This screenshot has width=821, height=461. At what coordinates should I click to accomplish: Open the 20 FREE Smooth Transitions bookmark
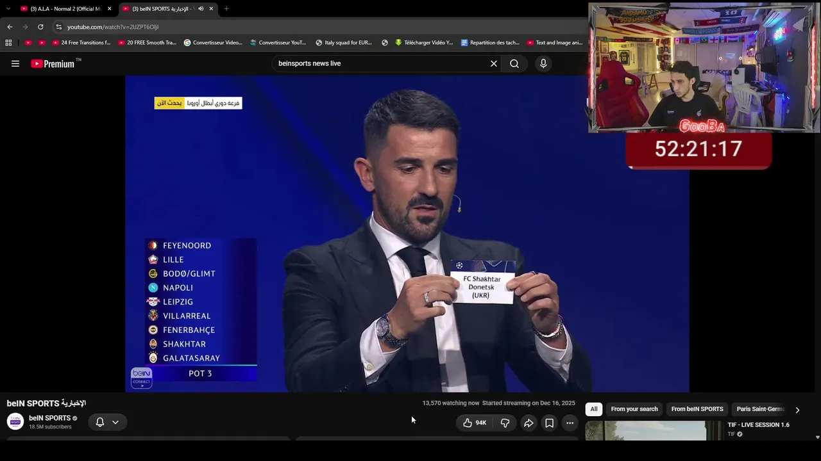click(148, 43)
